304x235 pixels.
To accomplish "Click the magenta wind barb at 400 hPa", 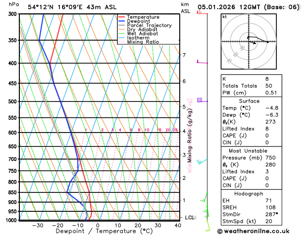I will 202,62.
